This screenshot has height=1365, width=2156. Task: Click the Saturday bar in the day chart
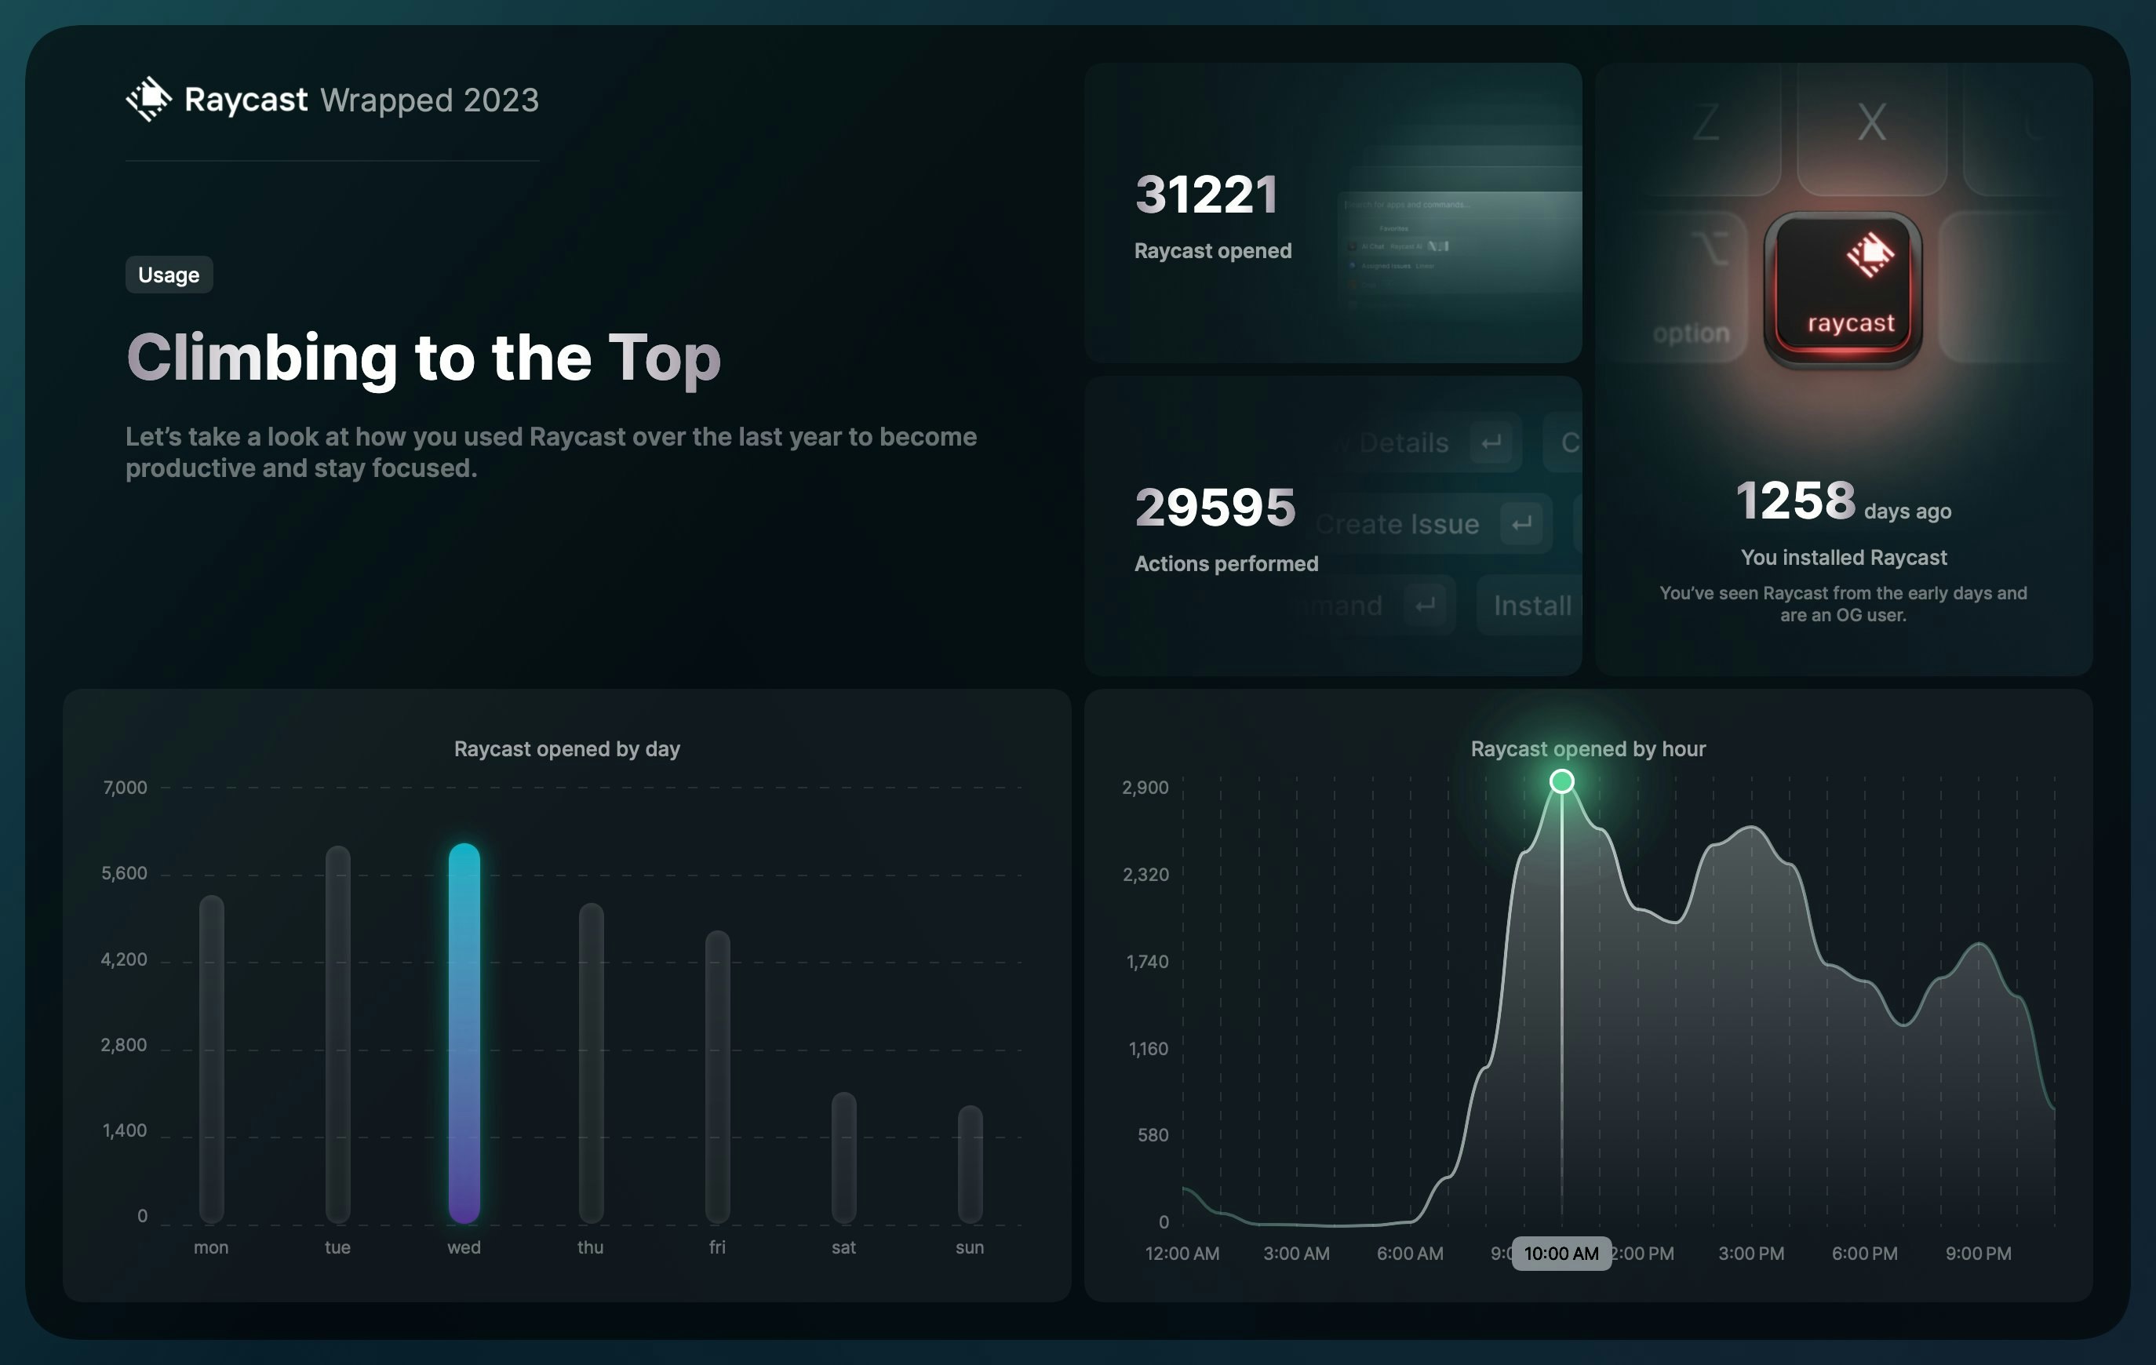[843, 1157]
